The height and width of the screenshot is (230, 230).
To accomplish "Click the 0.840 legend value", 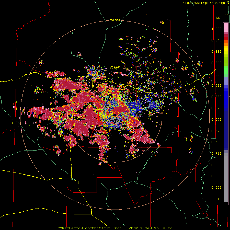I will 216,63.
